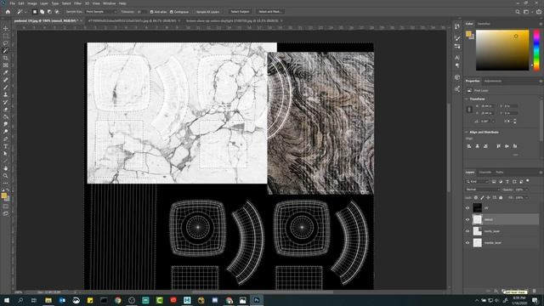Click the Home icon in options bar

click(x=8, y=12)
